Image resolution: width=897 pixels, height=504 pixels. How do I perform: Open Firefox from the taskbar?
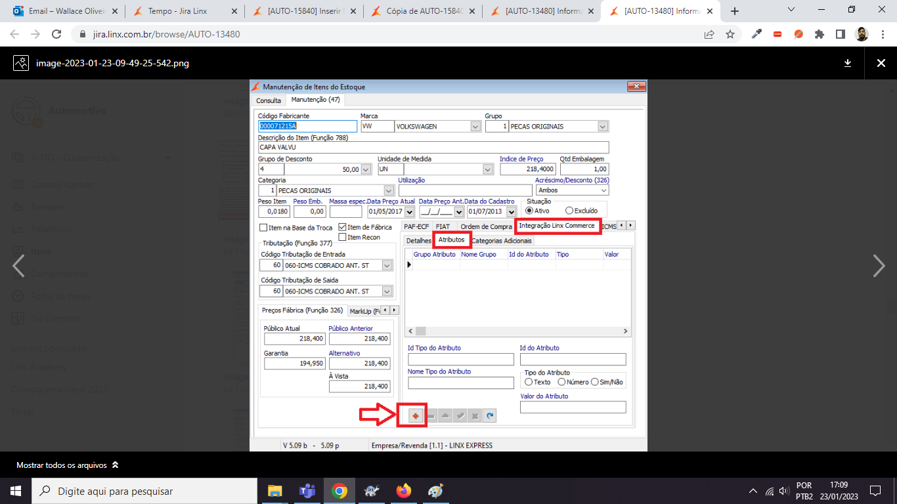click(403, 491)
